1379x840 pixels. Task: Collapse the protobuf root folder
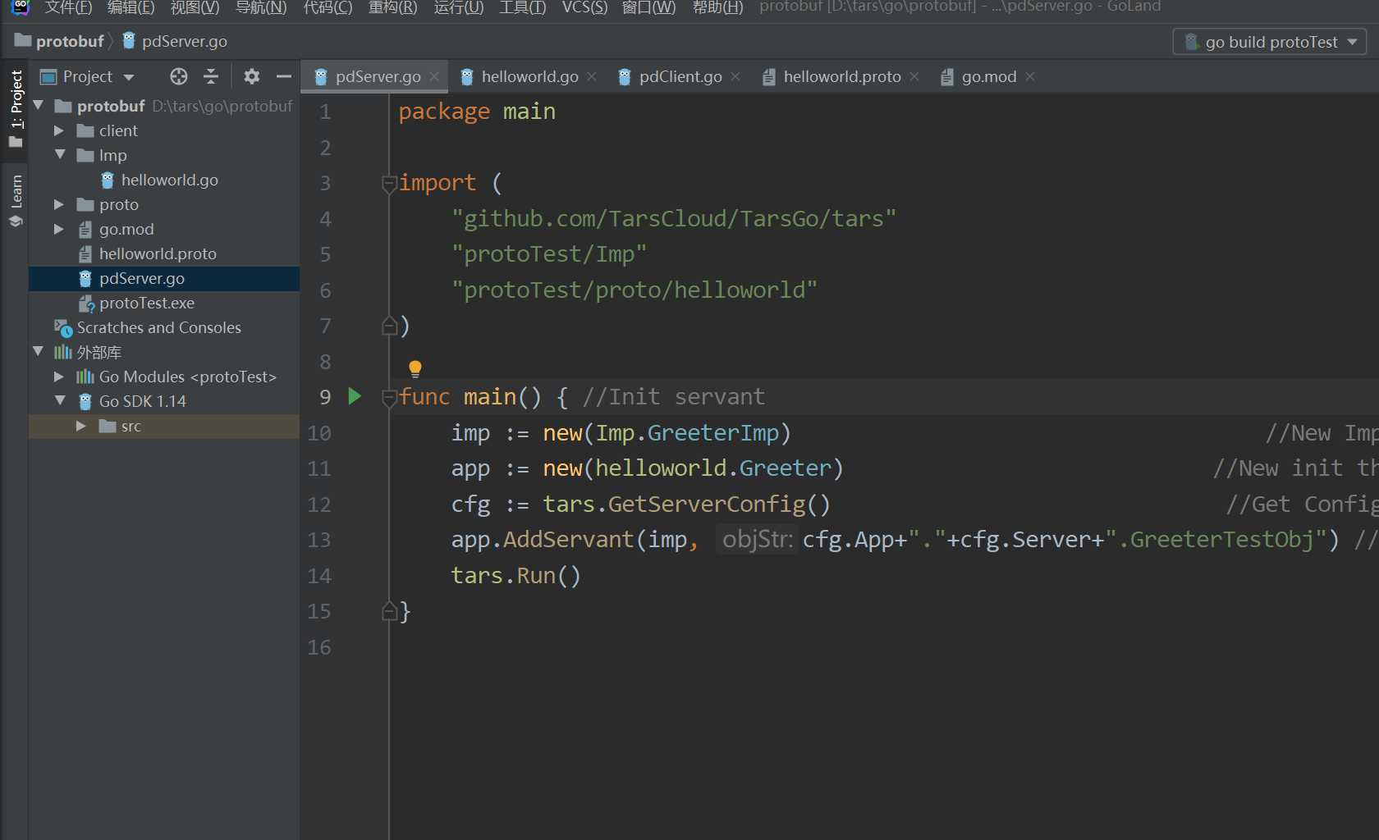click(x=38, y=106)
